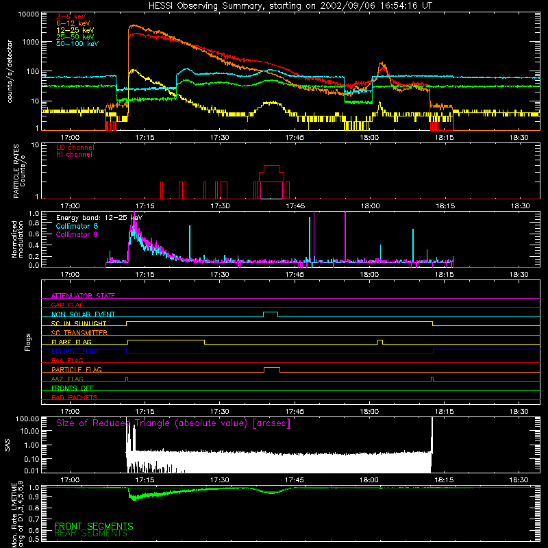Click the 1.00 tick on SAS axis
Viewport: 548px width, 548px height.
[x=32, y=445]
